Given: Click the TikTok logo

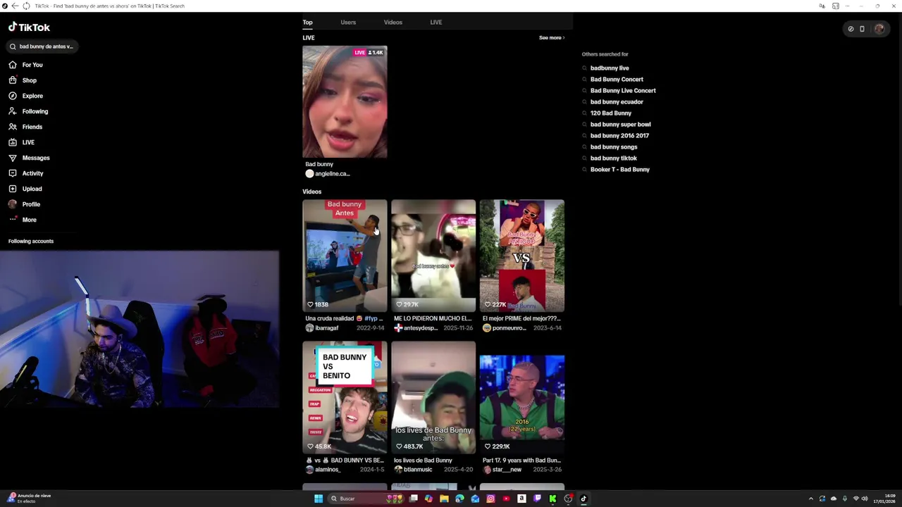Looking at the screenshot, I should point(29,27).
